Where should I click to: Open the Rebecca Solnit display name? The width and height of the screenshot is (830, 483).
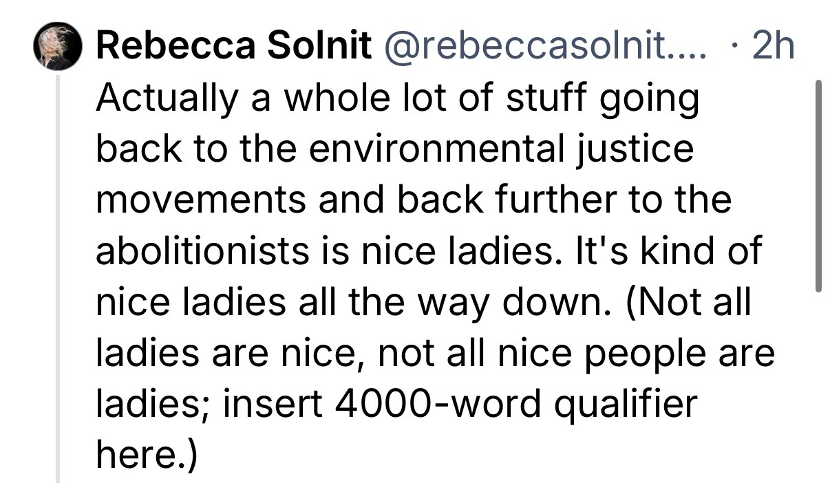click(x=233, y=47)
